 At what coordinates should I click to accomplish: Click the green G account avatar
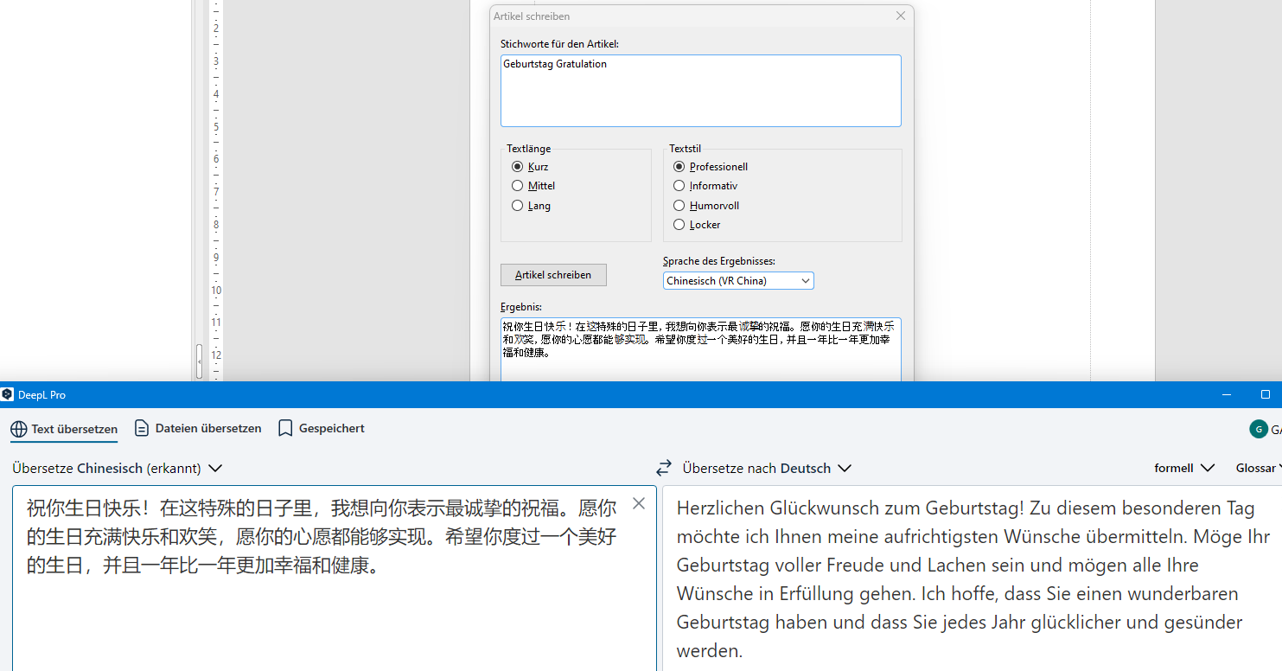tap(1259, 429)
